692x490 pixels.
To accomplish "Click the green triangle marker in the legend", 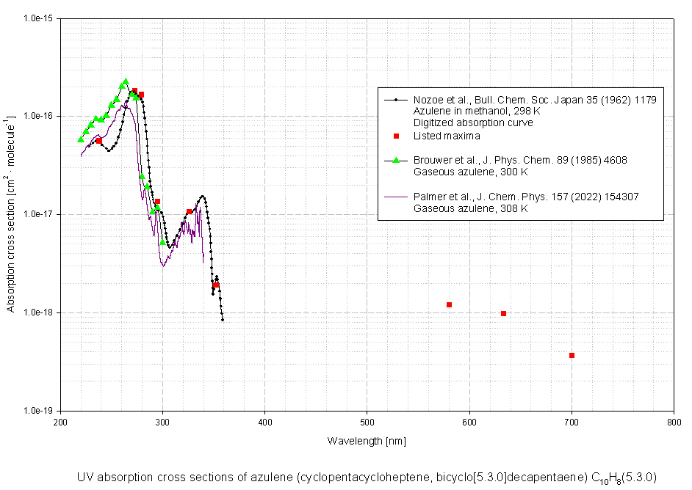I will [396, 160].
